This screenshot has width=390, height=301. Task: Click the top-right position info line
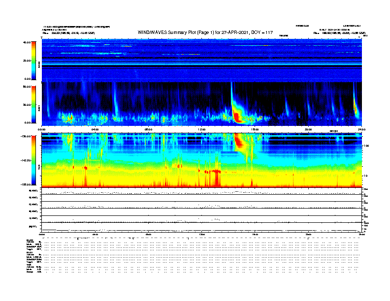(339, 33)
